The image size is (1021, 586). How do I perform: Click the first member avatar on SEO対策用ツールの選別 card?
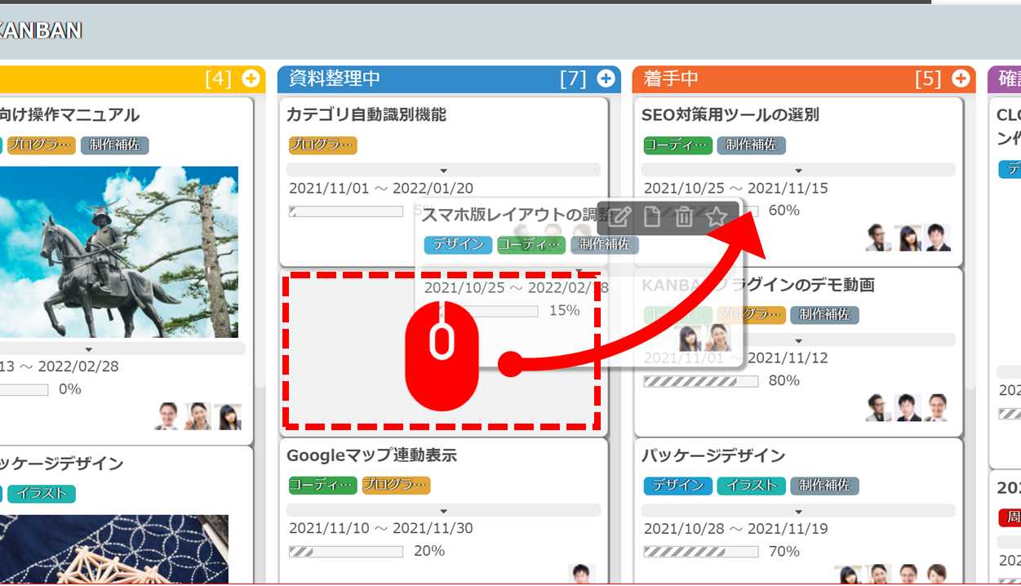pyautogui.click(x=879, y=238)
